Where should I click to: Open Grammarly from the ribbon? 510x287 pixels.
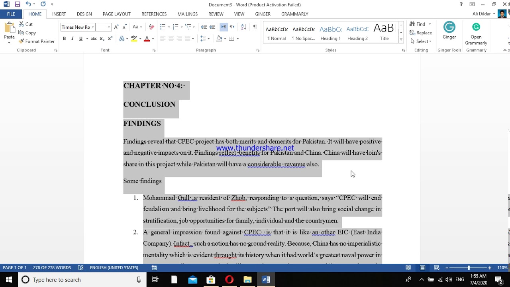[x=476, y=33]
